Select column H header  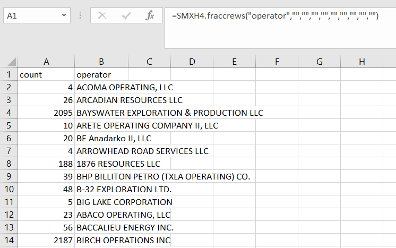(x=361, y=62)
